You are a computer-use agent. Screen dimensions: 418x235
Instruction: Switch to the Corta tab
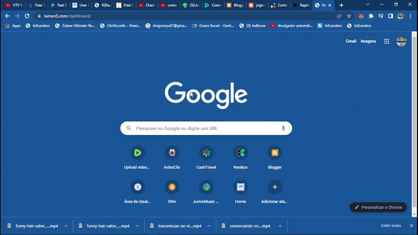coord(279,5)
